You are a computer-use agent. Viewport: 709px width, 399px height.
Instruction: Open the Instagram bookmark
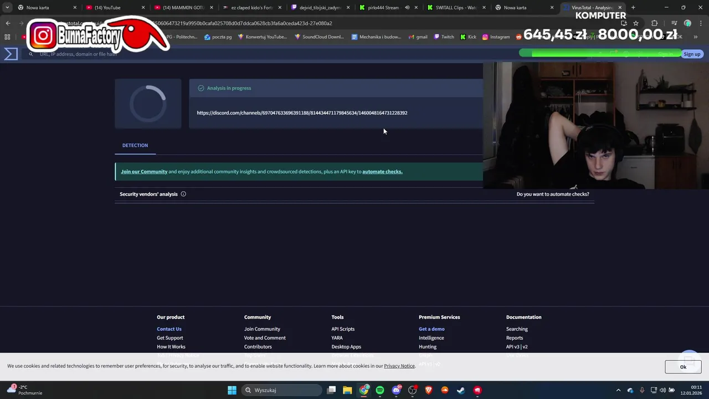coord(496,37)
